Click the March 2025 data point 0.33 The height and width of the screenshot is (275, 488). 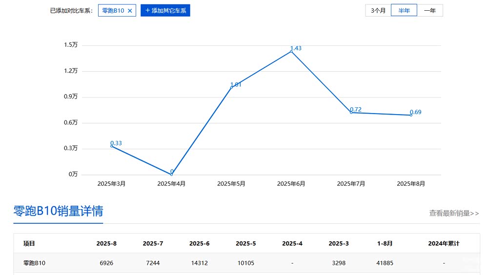point(112,146)
